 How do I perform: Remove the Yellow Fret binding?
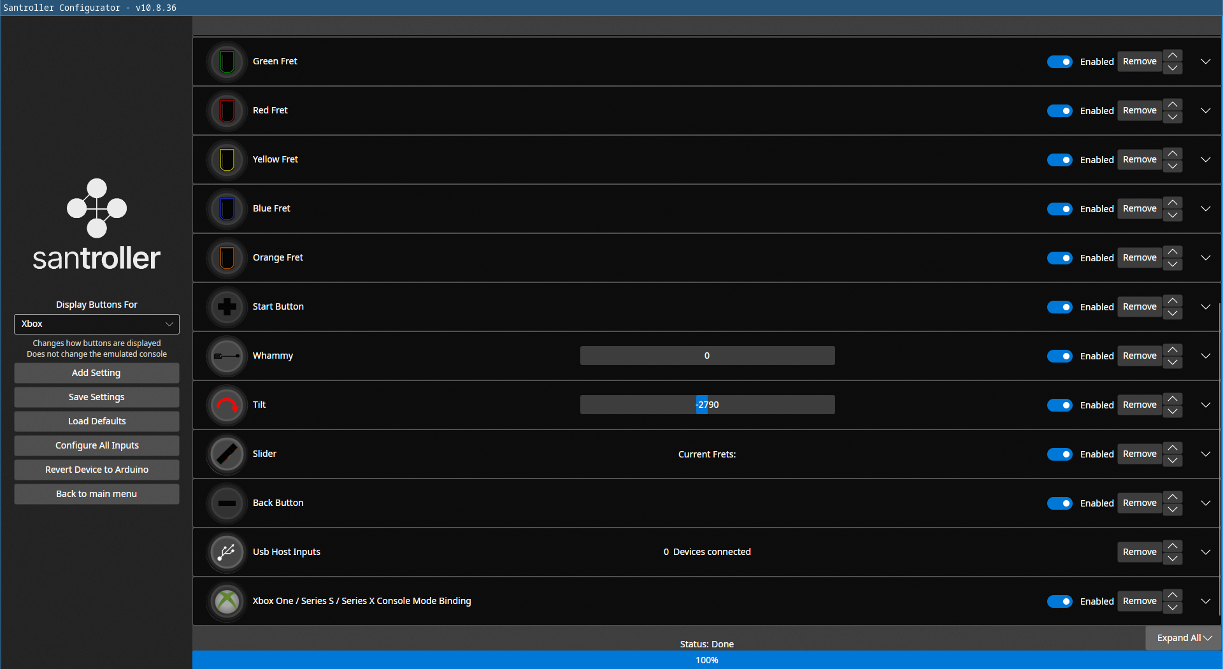pyautogui.click(x=1140, y=160)
